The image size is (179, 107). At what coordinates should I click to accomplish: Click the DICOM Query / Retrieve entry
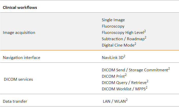click(124, 82)
